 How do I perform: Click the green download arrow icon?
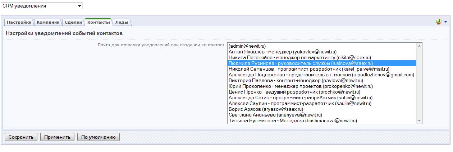[438, 22]
